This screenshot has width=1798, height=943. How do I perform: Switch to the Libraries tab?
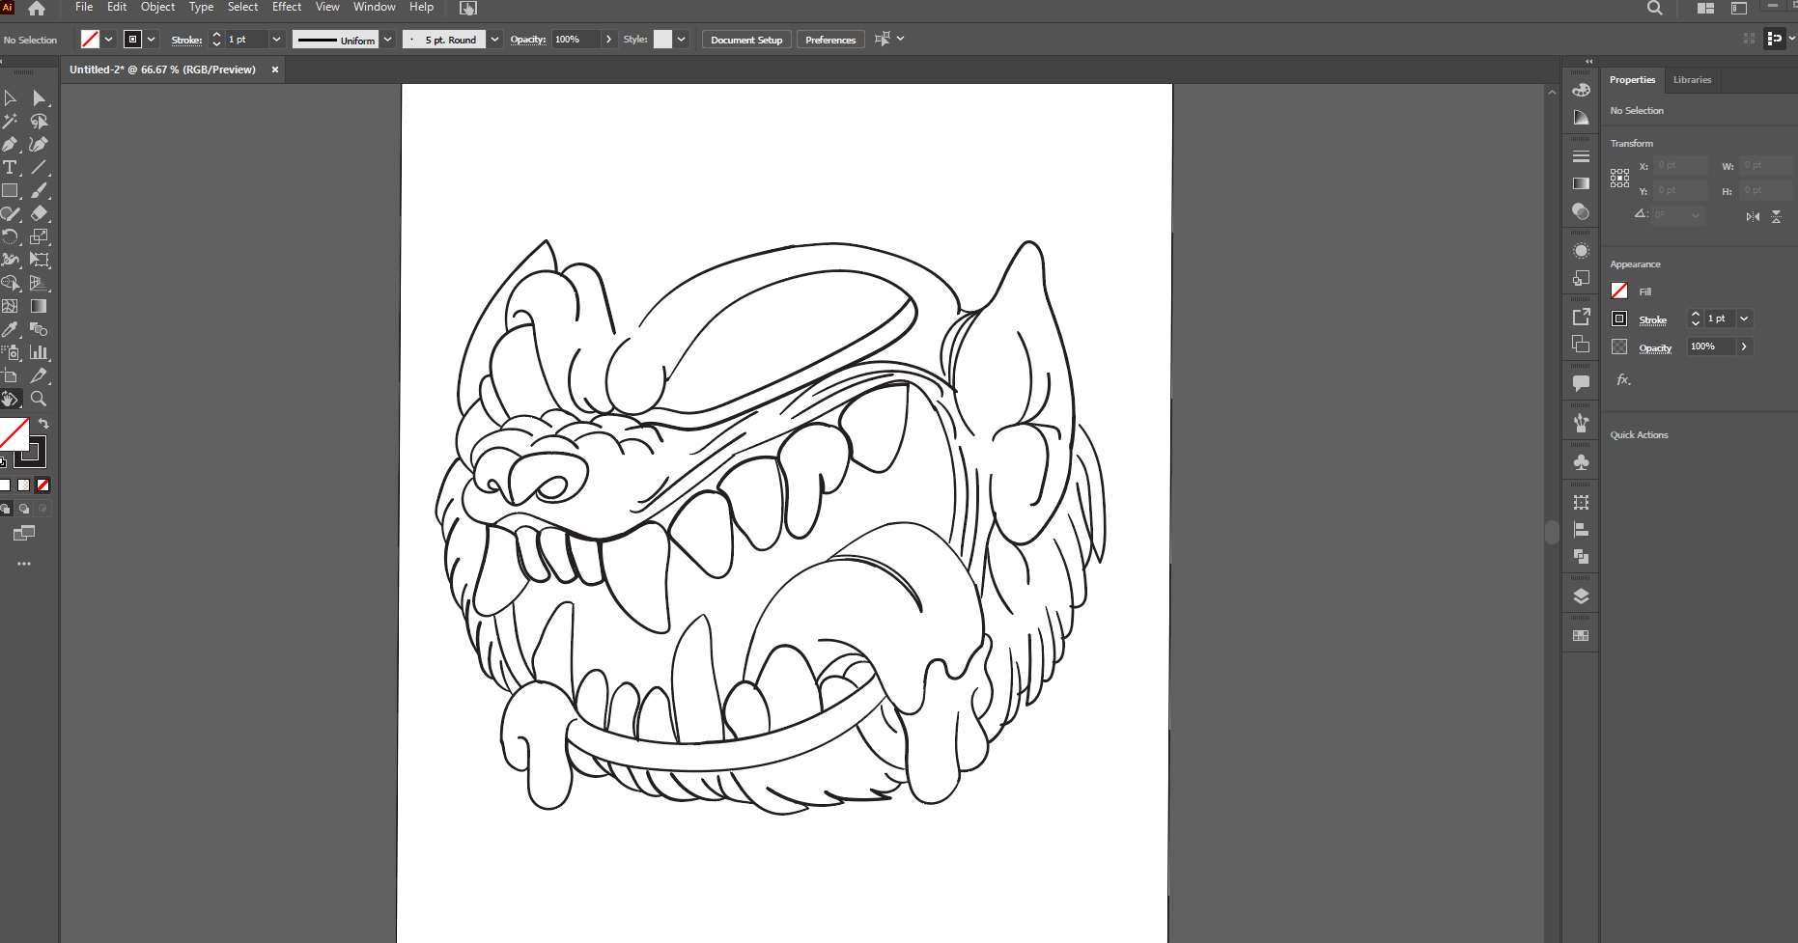[1692, 80]
